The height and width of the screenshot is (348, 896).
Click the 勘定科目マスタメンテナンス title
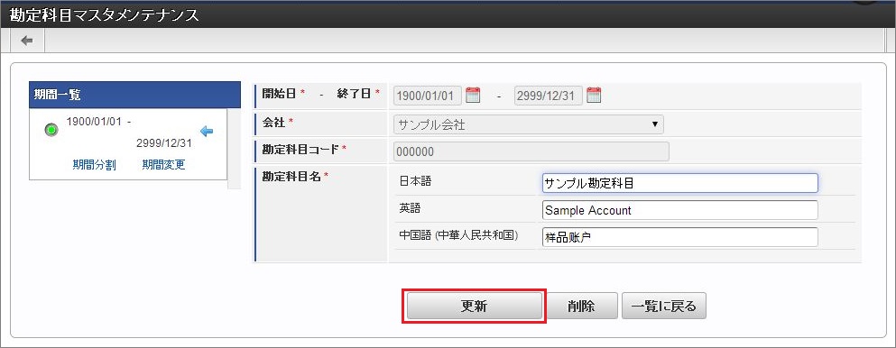105,15
